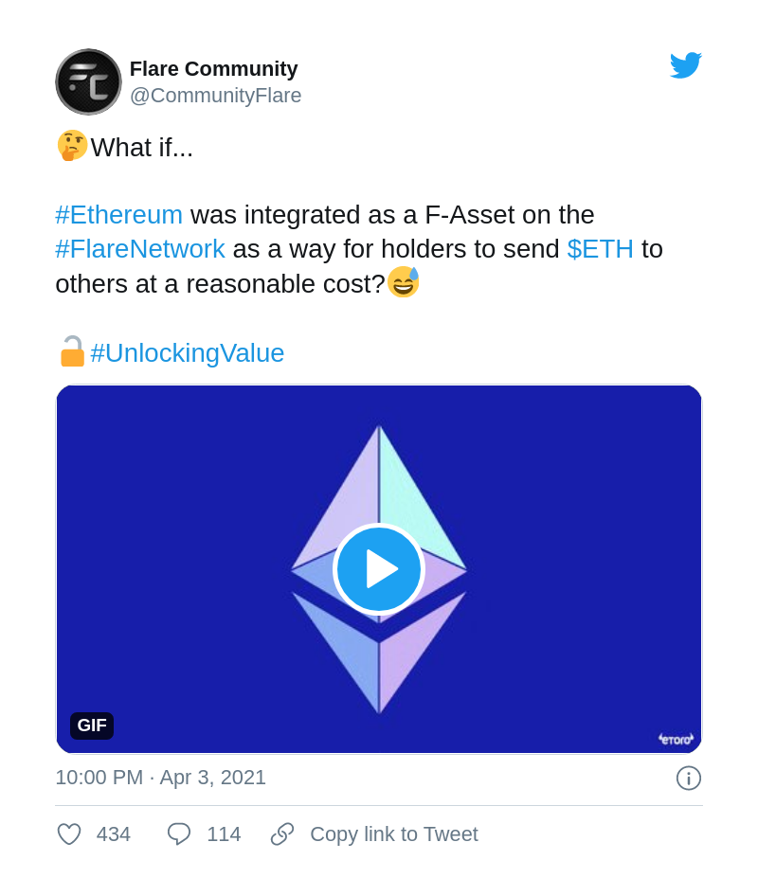
Task: Click the Flare Community display name
Action: click(213, 68)
